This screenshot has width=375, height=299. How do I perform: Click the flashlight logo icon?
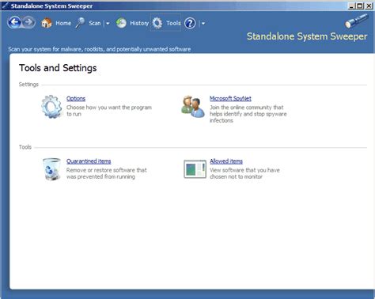[x=357, y=21]
